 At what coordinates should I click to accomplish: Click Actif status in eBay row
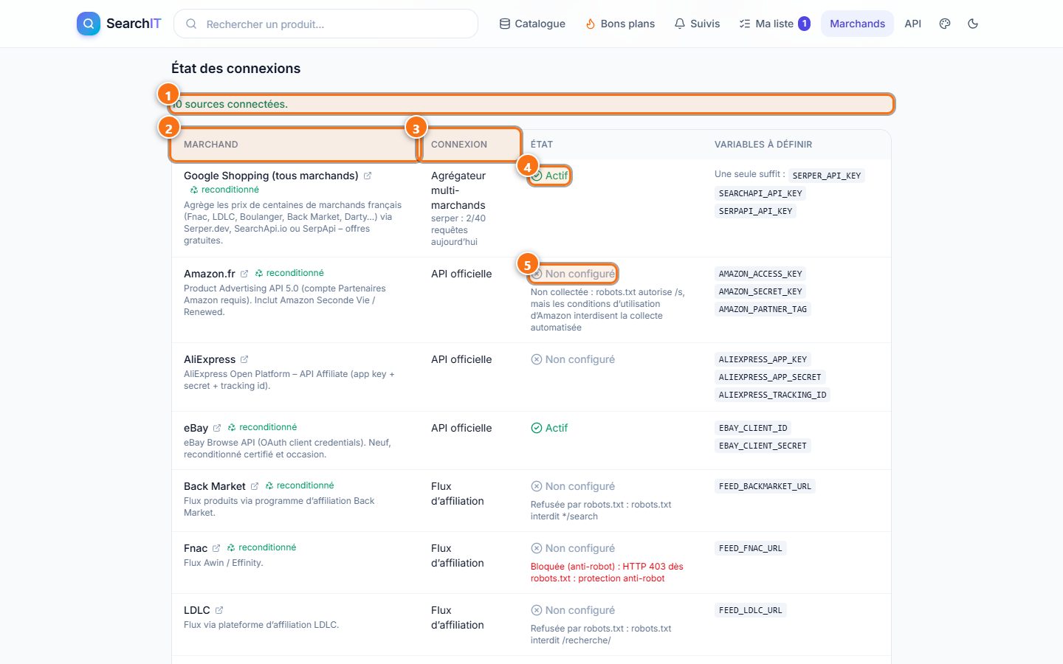pos(549,428)
